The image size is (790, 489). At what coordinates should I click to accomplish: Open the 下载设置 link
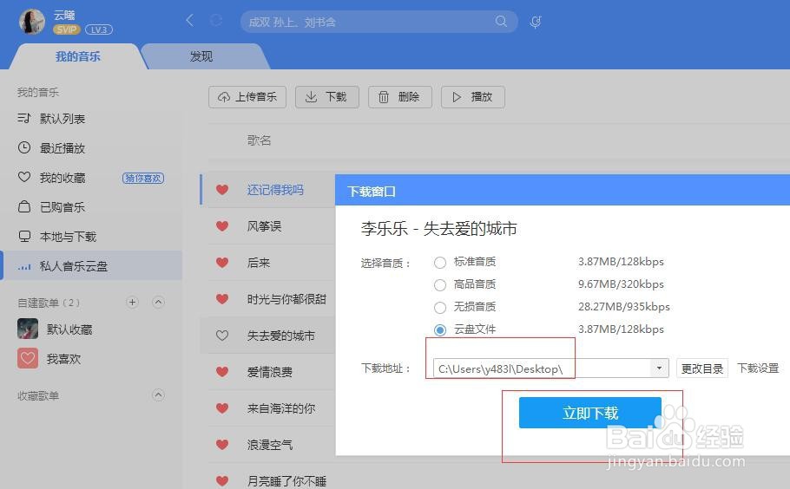pyautogui.click(x=758, y=368)
